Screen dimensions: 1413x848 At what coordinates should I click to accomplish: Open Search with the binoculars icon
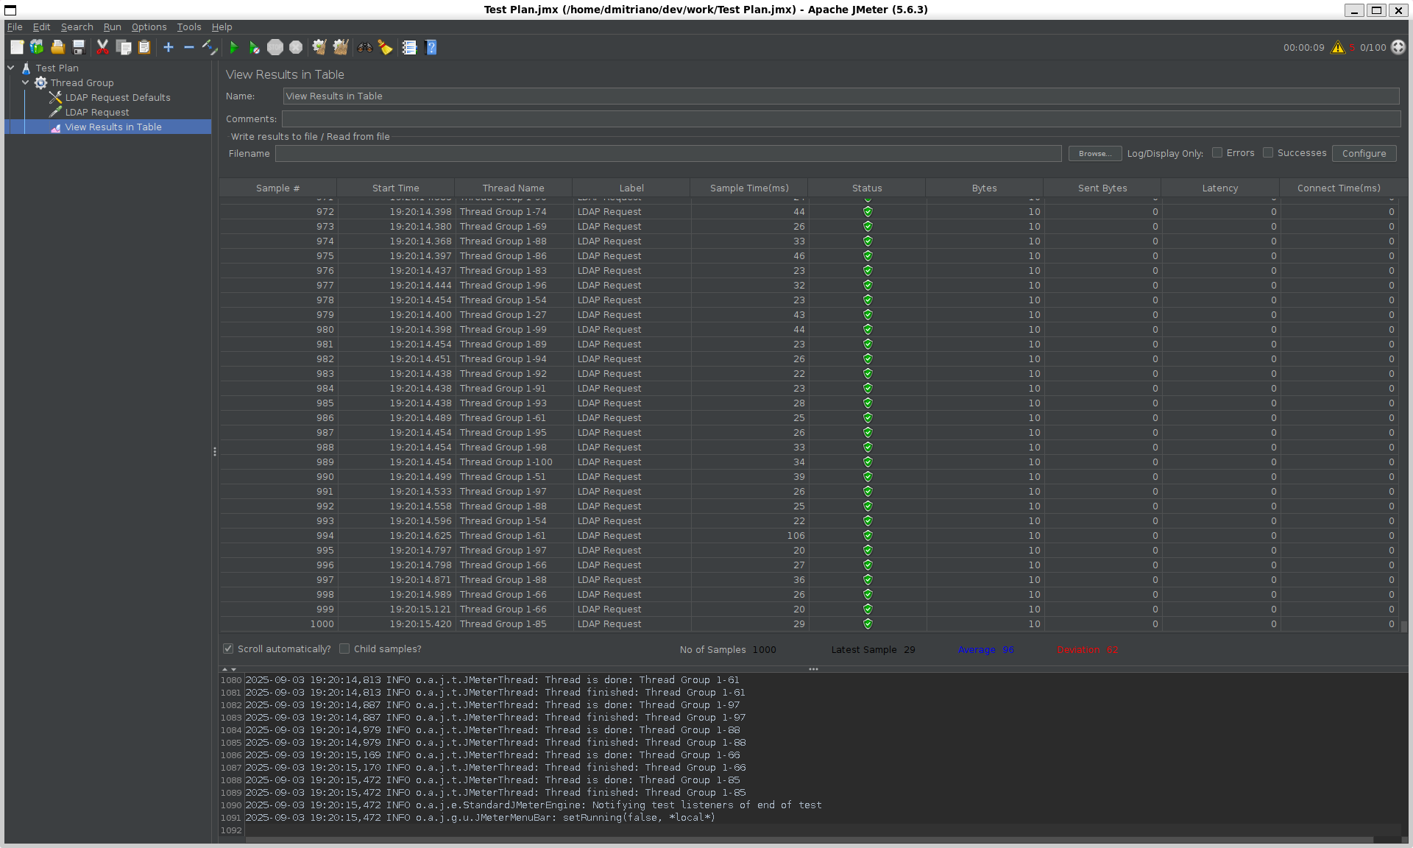tap(364, 47)
